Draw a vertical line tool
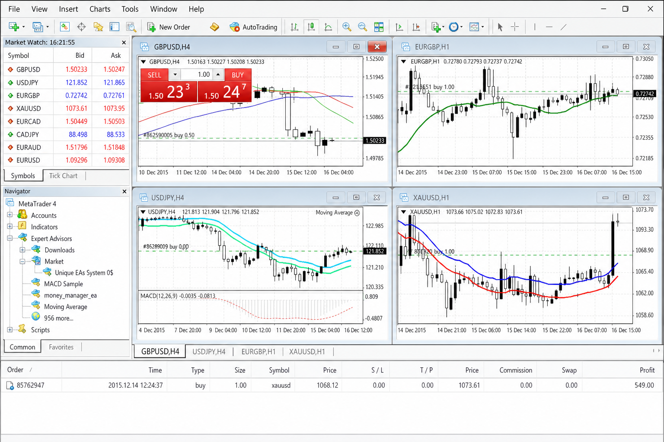Viewport: 664px width, 442px height. pyautogui.click(x=535, y=27)
